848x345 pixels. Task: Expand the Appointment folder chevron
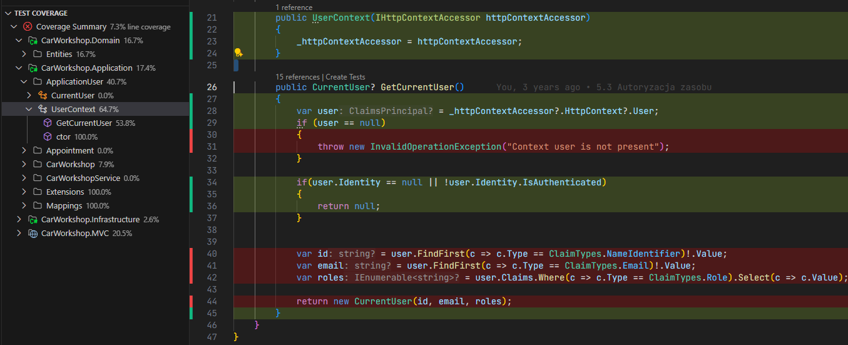point(24,151)
